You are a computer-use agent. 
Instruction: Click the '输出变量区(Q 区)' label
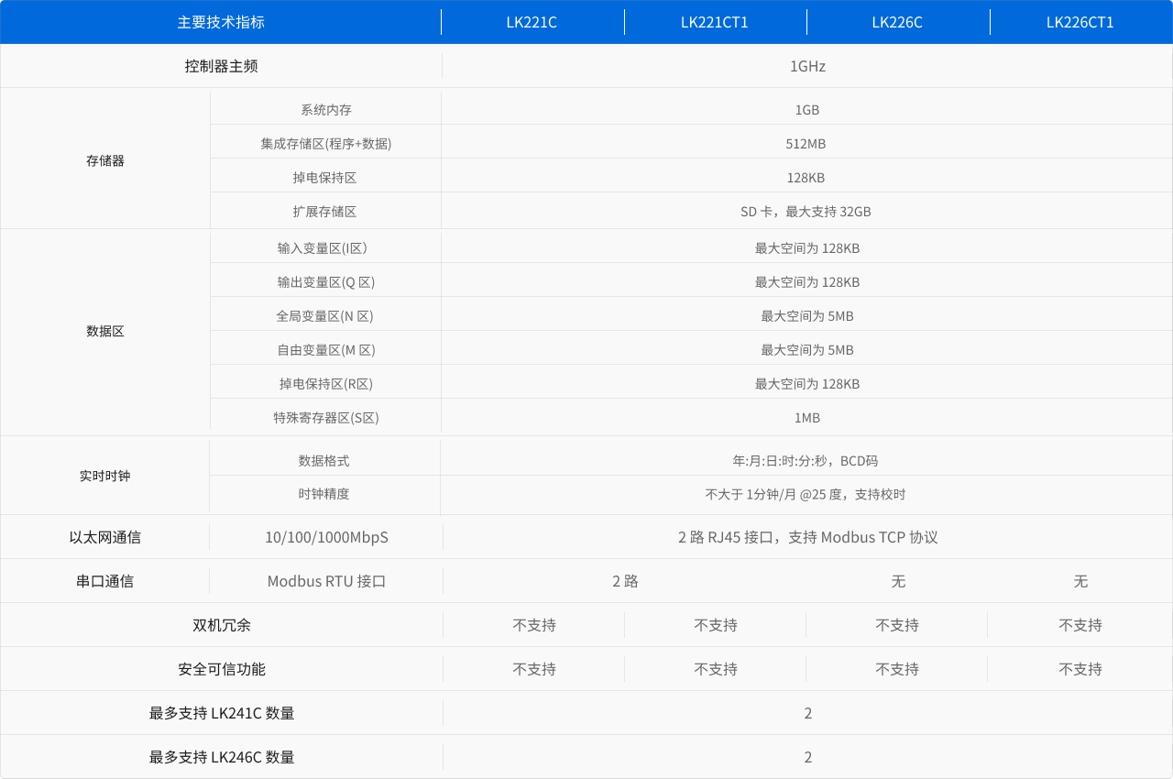pyautogui.click(x=326, y=282)
